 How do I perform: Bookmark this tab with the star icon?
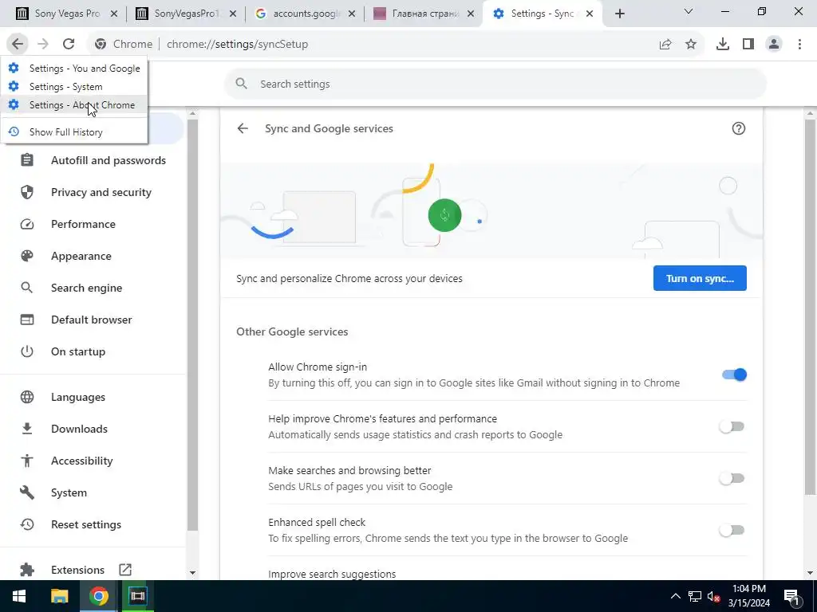pos(691,45)
